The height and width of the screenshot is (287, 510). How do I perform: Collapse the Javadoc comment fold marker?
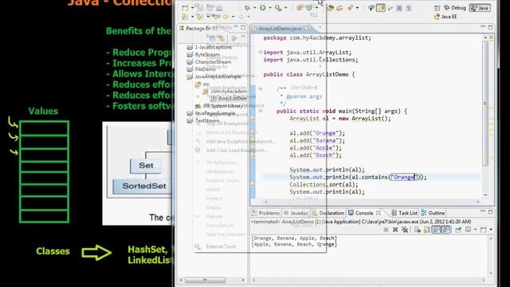[x=261, y=88]
